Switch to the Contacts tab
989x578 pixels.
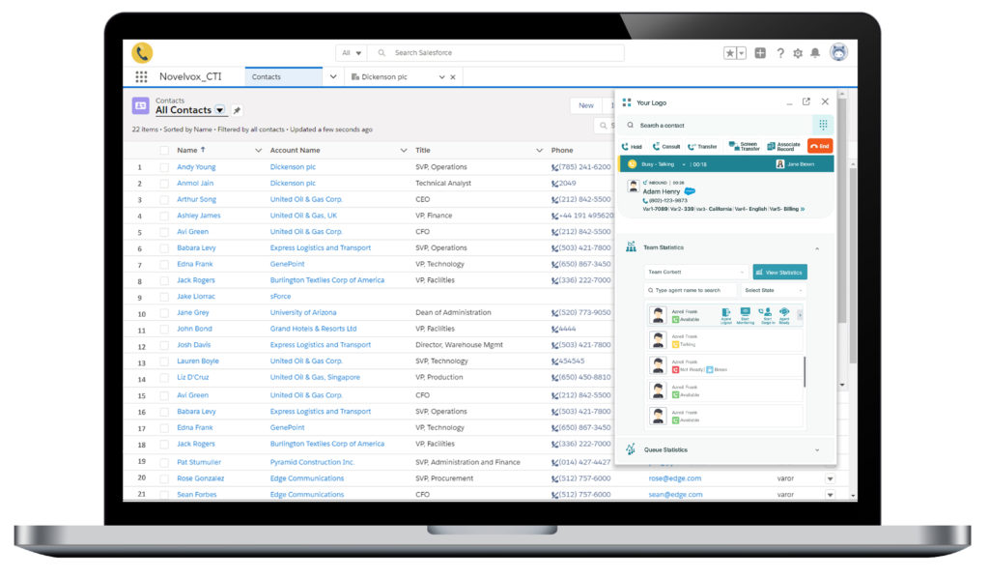point(284,77)
